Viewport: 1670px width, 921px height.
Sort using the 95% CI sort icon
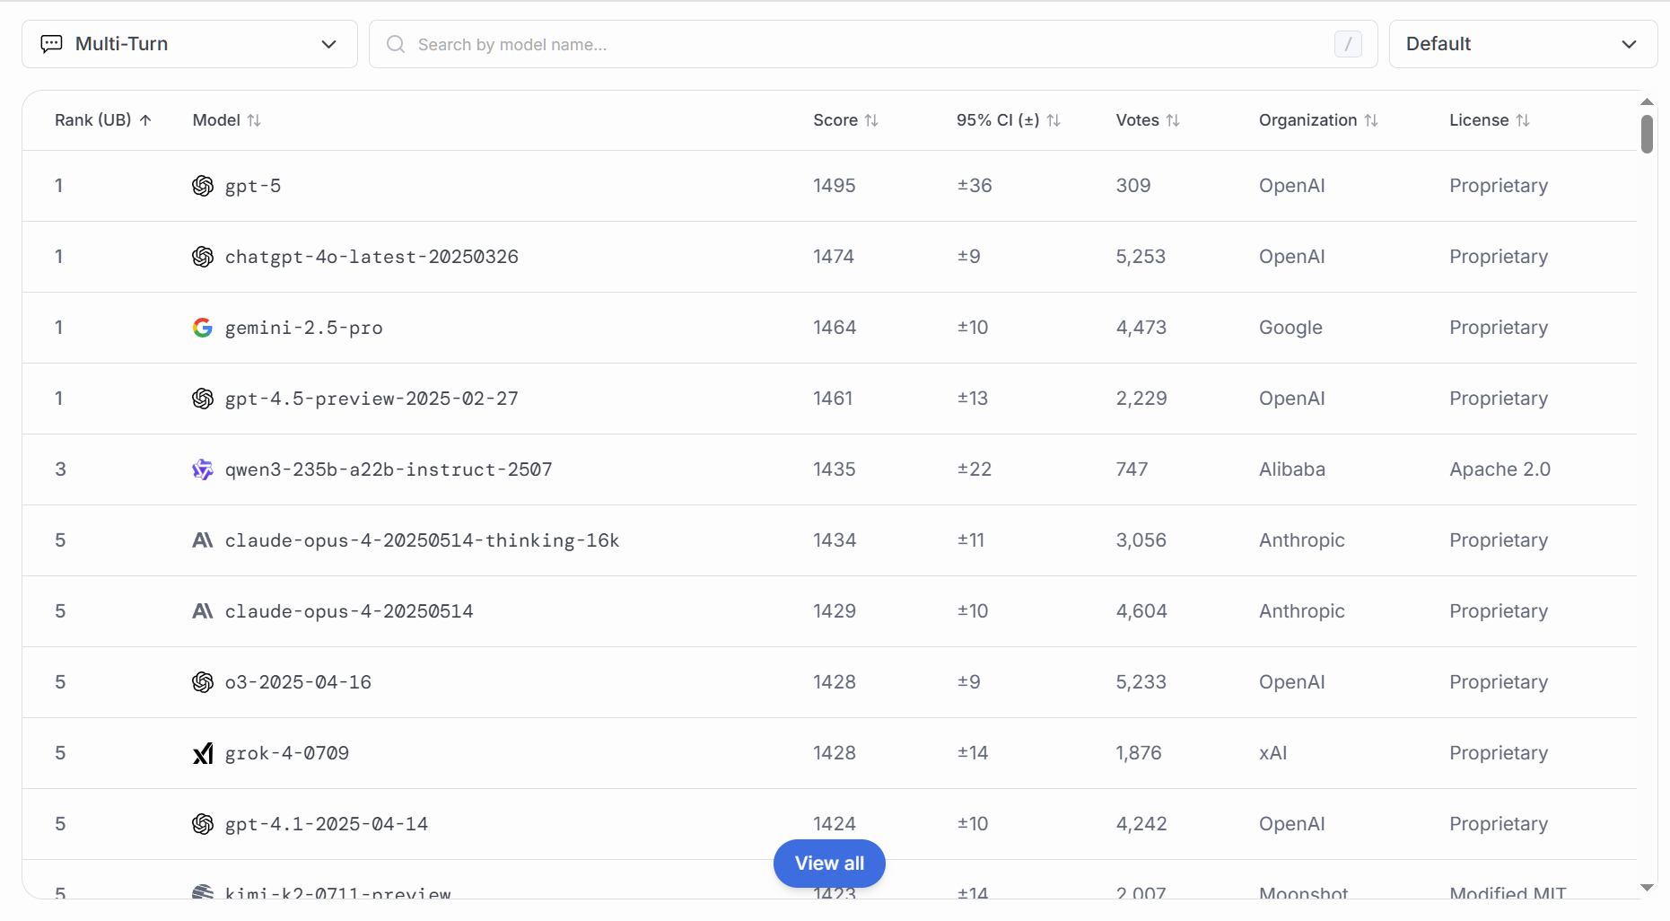[1054, 120]
